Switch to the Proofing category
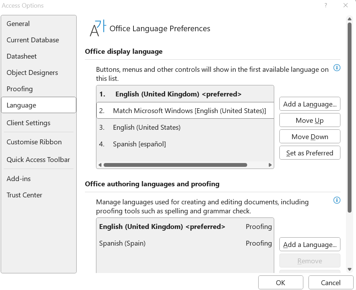Image resolution: width=356 pixels, height=290 pixels. tap(19, 89)
